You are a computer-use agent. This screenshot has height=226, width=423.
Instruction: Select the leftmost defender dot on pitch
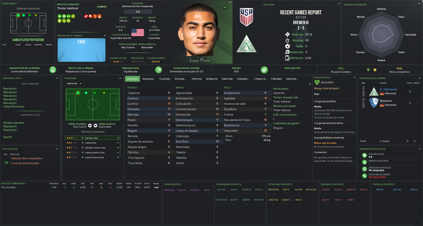(78, 93)
